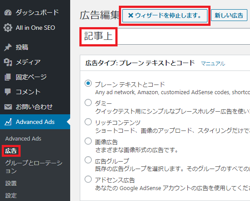
Task: Stop the wizard with ウィザードを停止します button
Action: (x=165, y=16)
